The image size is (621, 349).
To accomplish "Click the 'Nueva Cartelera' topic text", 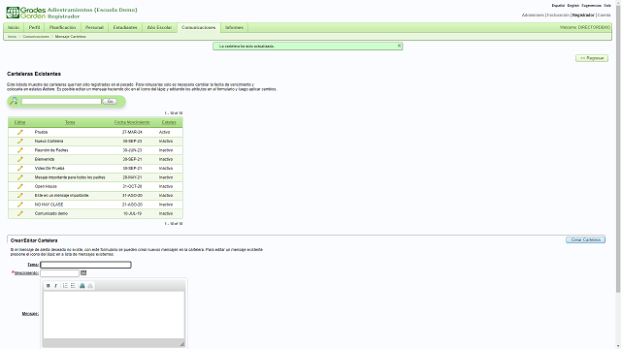I will point(49,142).
